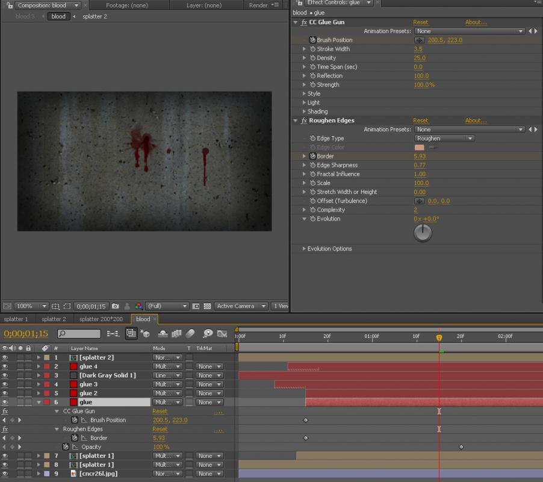Open the splatter 200*200 timeline tab

(101, 319)
